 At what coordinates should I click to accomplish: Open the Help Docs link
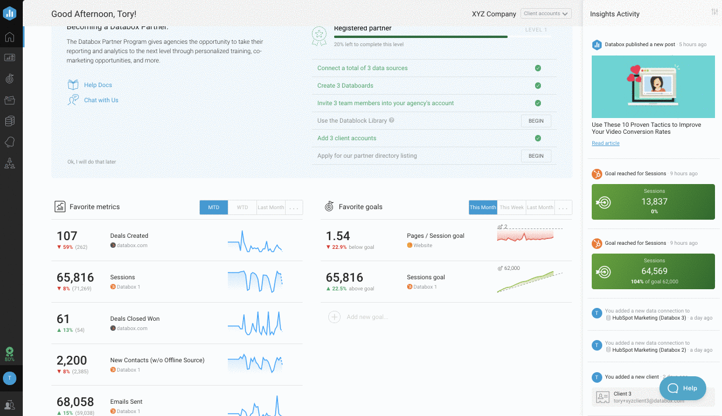pos(98,85)
